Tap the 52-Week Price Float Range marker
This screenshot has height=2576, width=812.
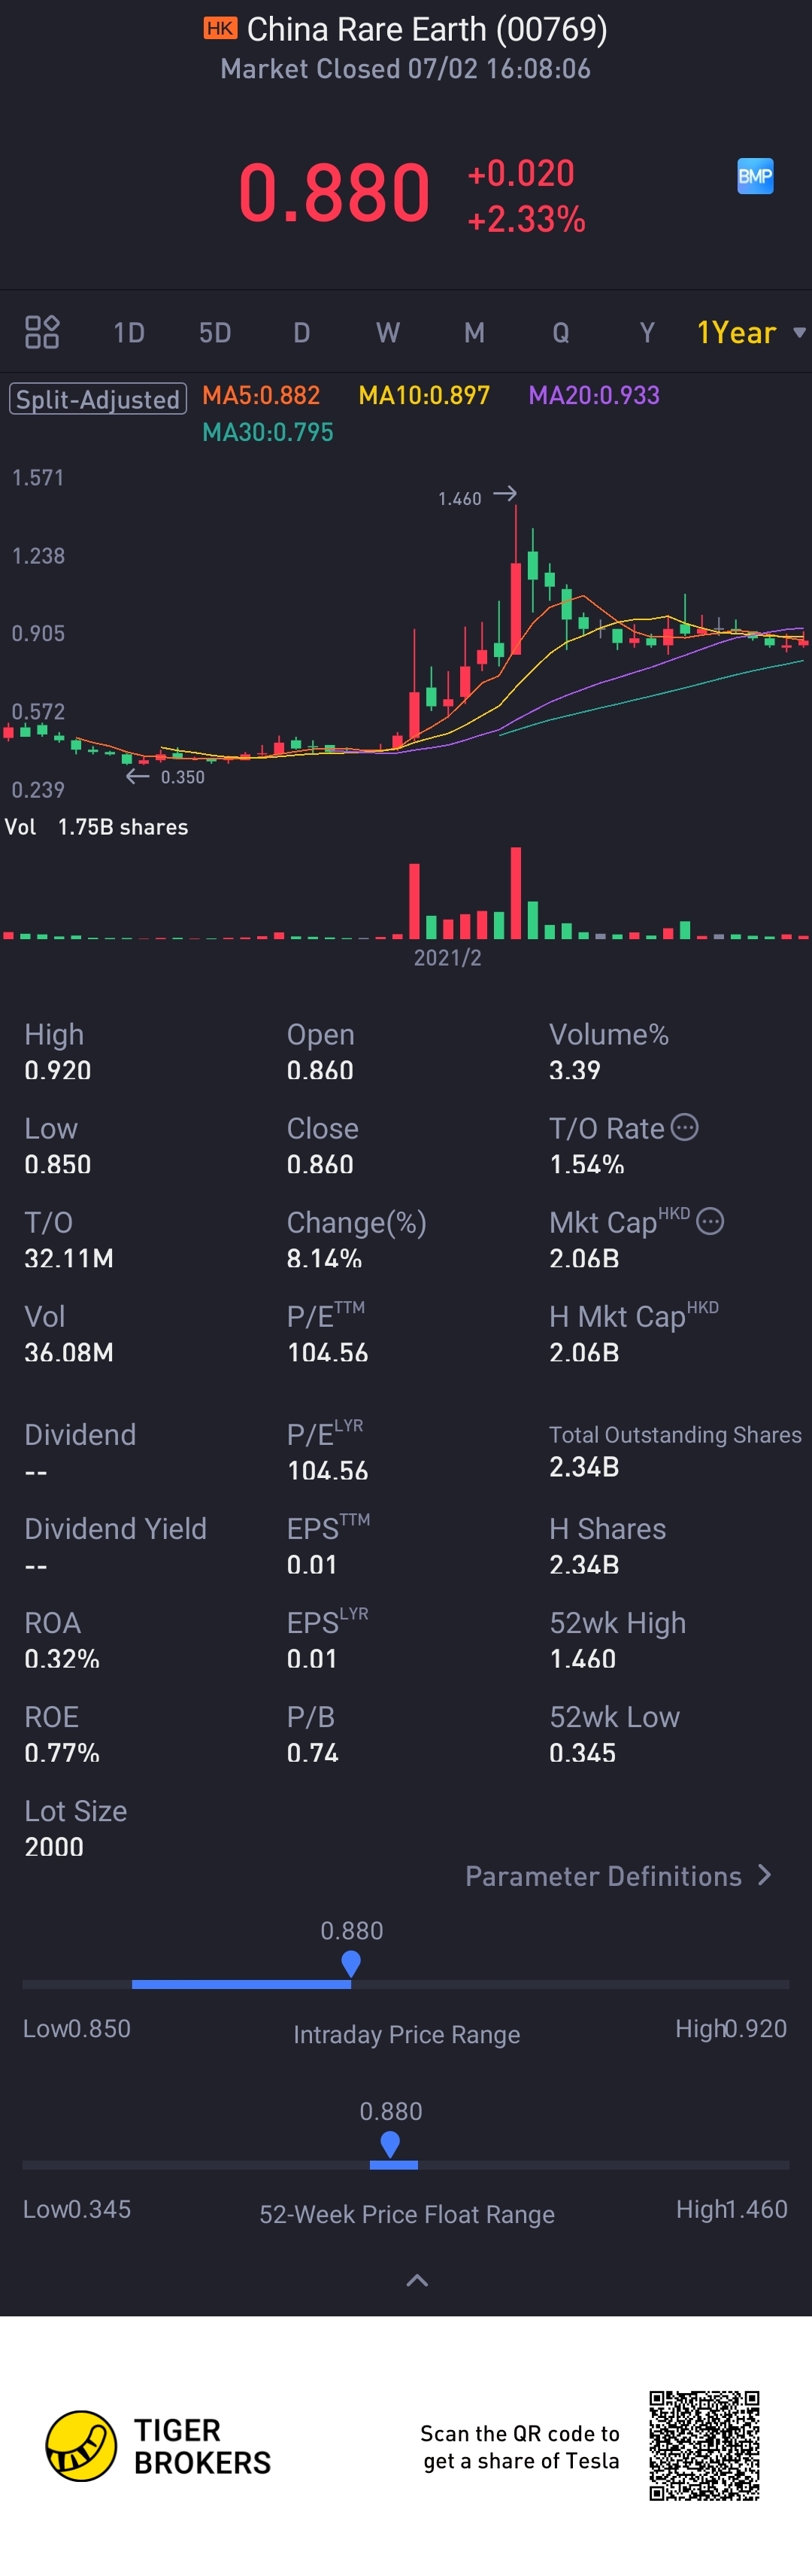click(x=390, y=2144)
